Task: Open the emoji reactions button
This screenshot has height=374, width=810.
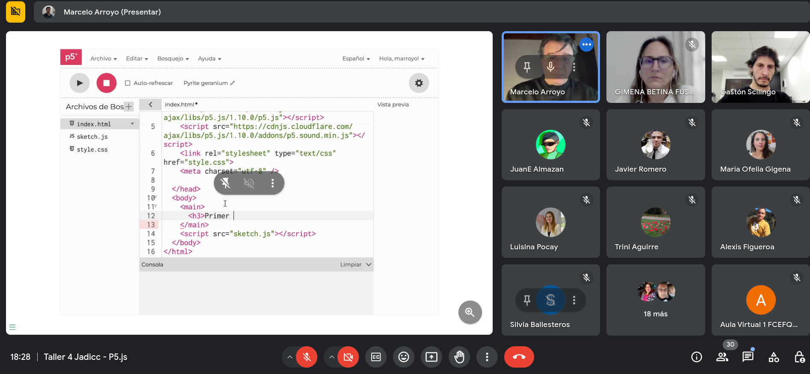Action: coord(404,357)
